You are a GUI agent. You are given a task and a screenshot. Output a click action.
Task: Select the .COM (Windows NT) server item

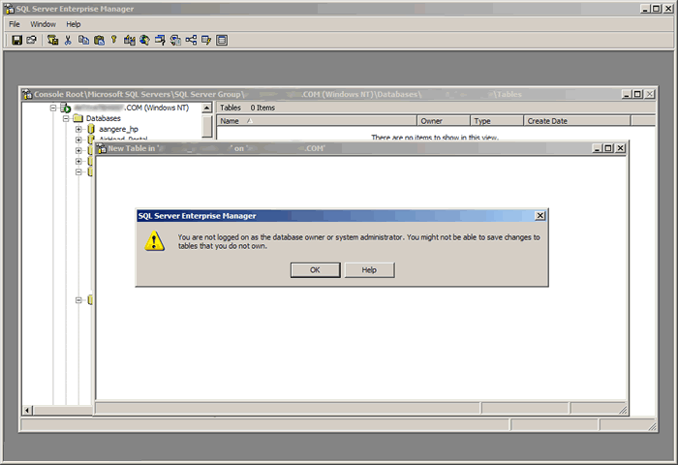pyautogui.click(x=132, y=108)
